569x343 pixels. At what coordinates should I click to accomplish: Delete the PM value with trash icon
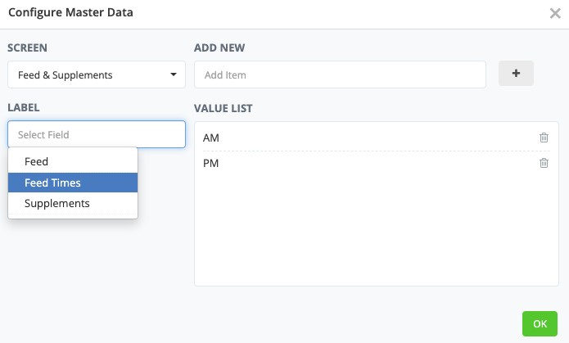(544, 163)
